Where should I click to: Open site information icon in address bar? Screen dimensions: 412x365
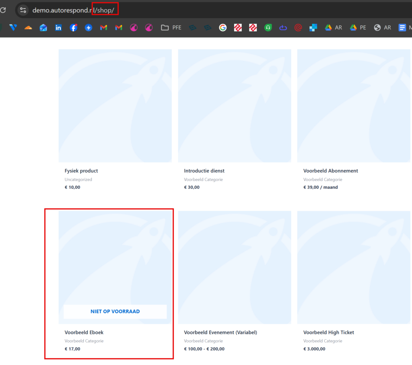point(23,10)
